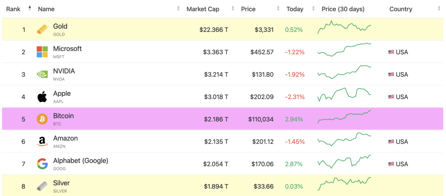The height and width of the screenshot is (196, 446).
Task: Sort by Name using its sort arrows
Action: pyautogui.click(x=178, y=9)
